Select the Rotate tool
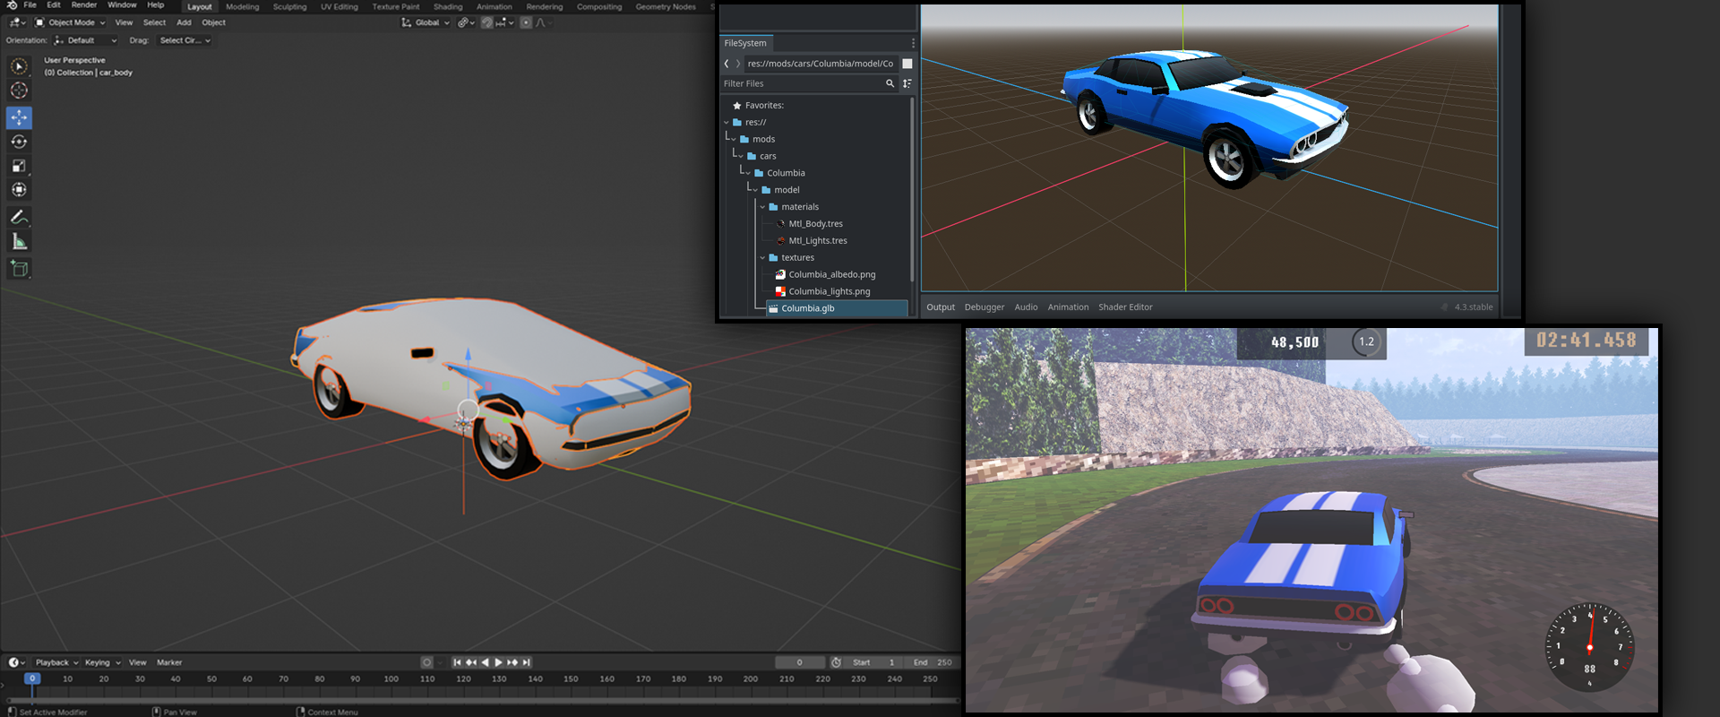 point(19,142)
